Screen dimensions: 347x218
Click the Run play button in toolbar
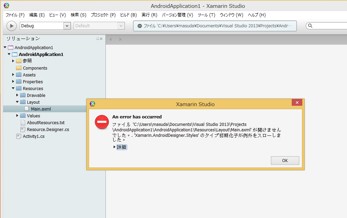12,26
